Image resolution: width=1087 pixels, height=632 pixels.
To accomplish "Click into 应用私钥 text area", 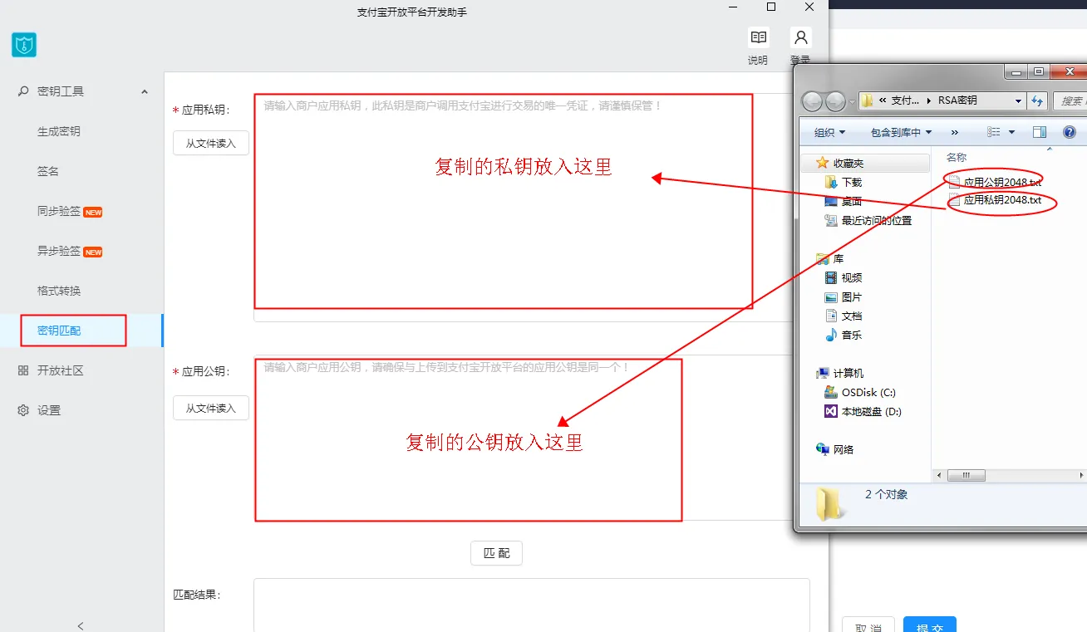I will 524,207.
